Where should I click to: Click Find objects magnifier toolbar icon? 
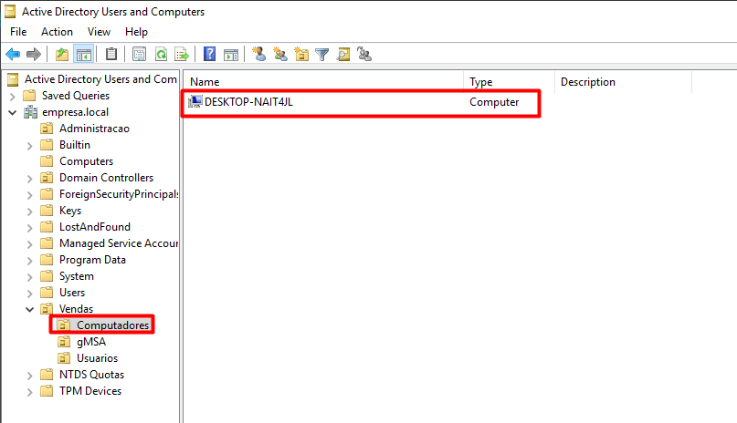pyautogui.click(x=343, y=55)
